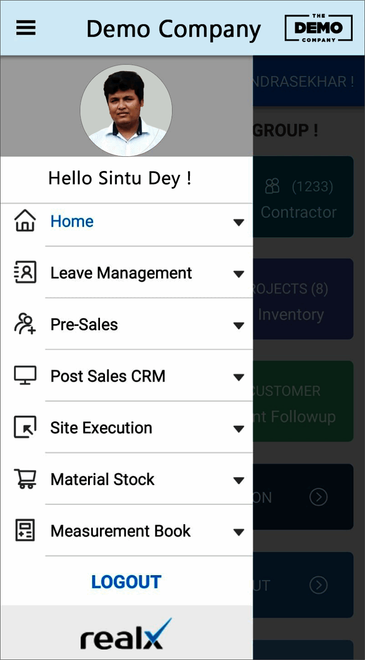Screen dimensions: 365x660
Task: Click the Material Stock shopping cart icon
Action: point(25,479)
